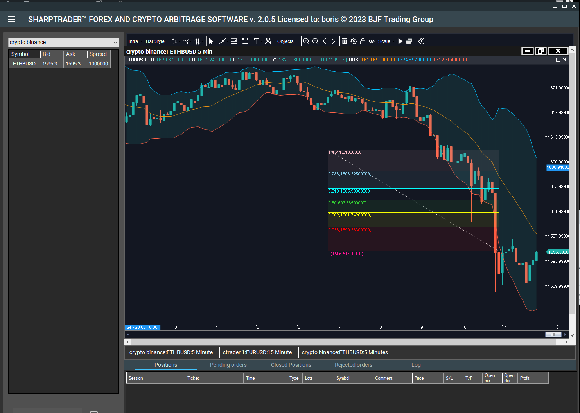Open the Scale dropdown
Viewport: 580px width, 413px height.
point(384,41)
